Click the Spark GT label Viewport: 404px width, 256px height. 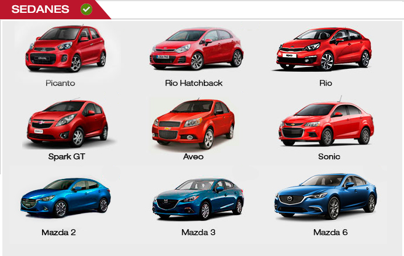pos(67,156)
